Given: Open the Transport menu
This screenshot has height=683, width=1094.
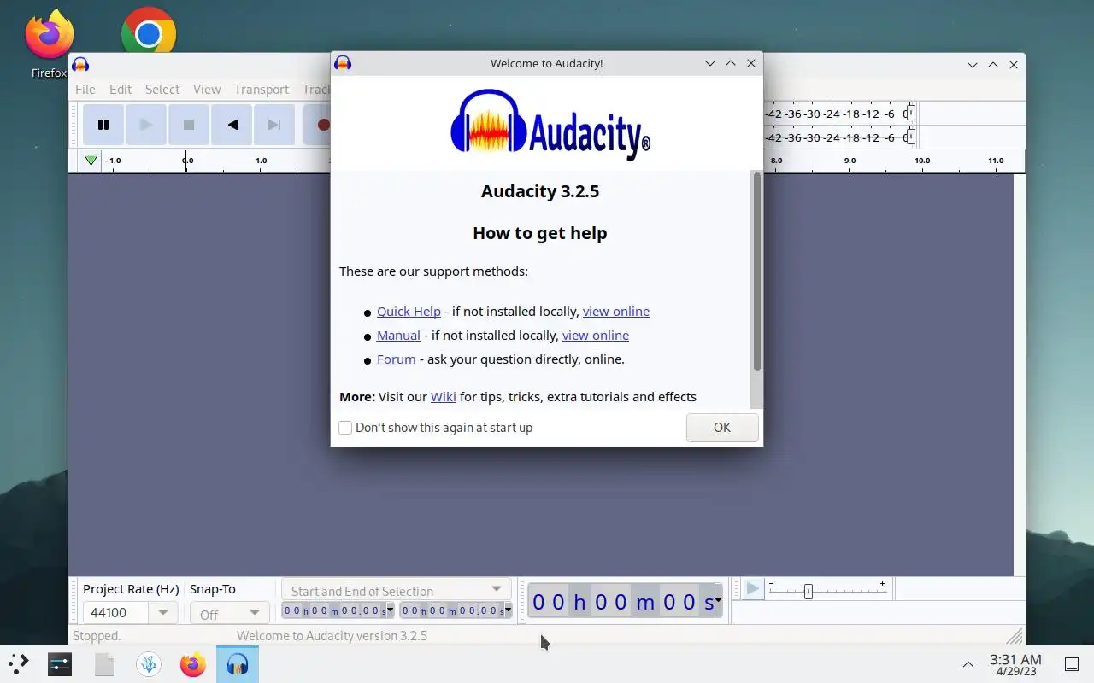Looking at the screenshot, I should coord(262,89).
